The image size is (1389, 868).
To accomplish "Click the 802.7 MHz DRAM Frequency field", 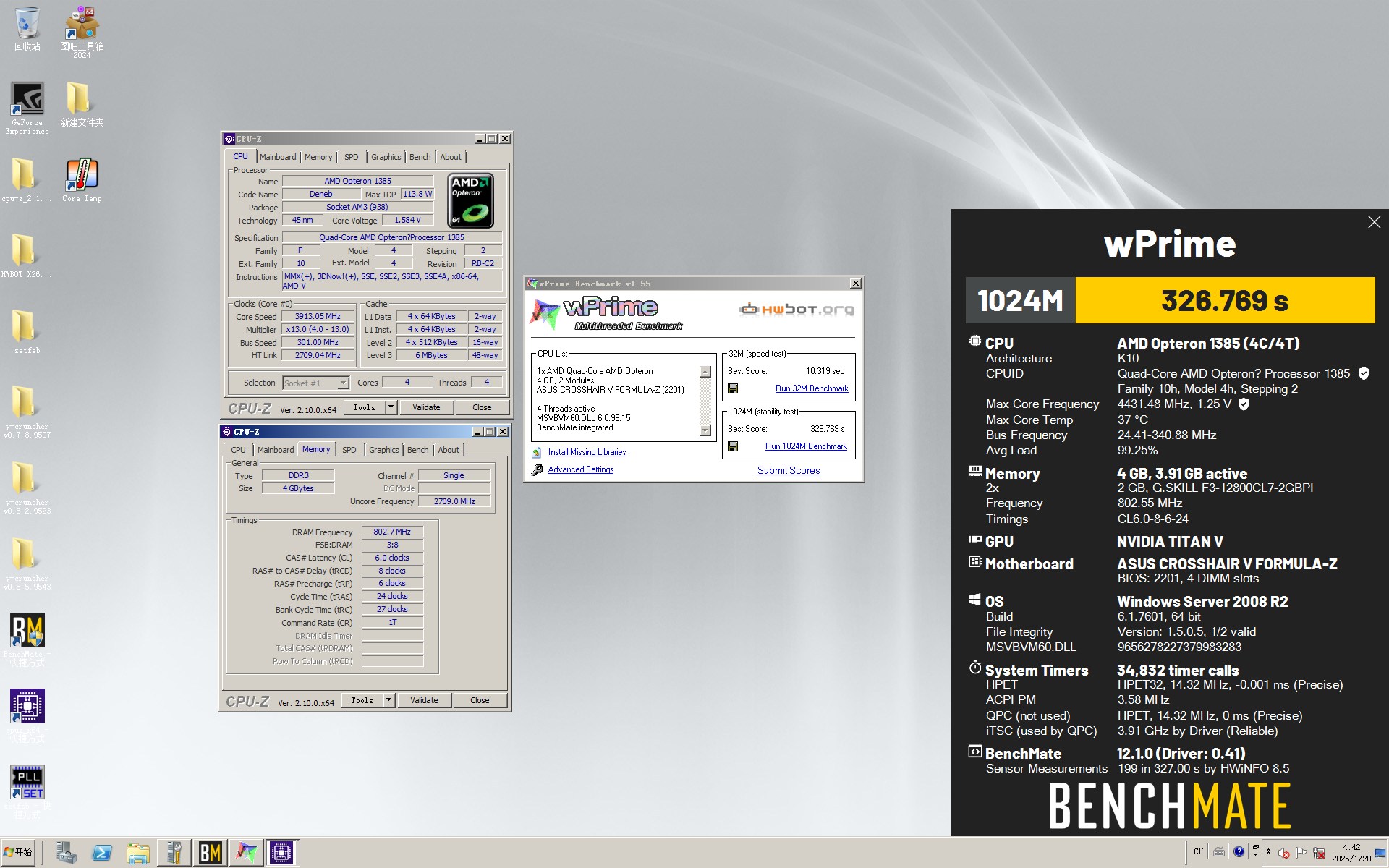I will [392, 532].
